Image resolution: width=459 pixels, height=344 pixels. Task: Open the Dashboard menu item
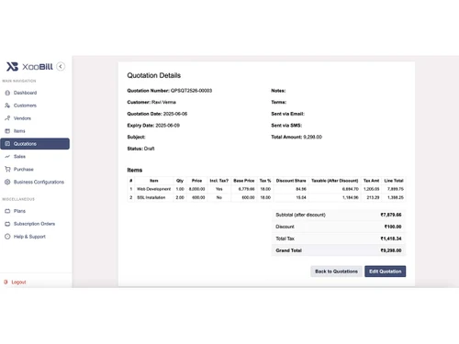[x=25, y=93]
